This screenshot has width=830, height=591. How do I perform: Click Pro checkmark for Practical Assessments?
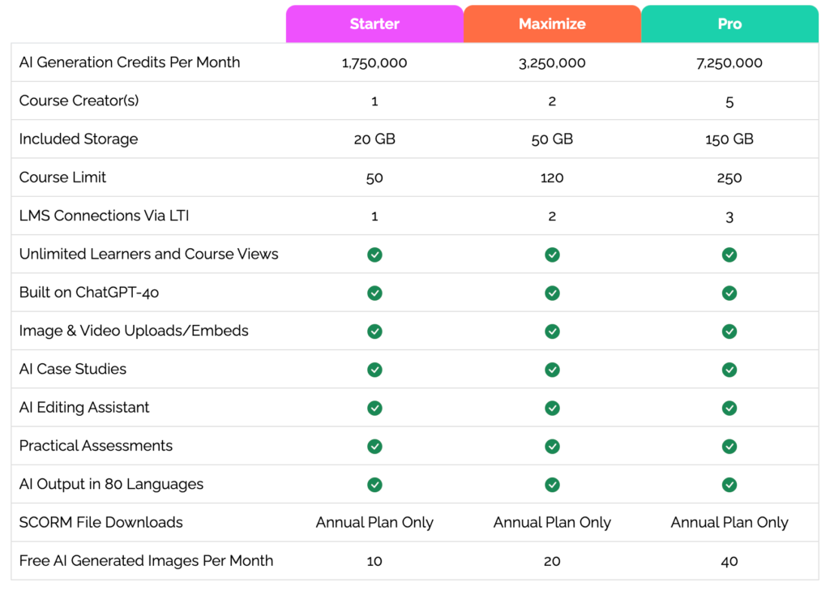pos(729,446)
